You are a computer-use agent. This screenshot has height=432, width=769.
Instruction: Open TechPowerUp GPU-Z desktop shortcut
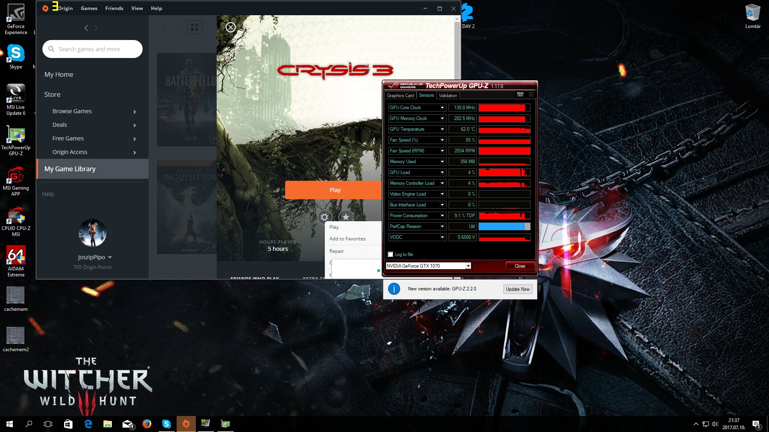pyautogui.click(x=16, y=140)
